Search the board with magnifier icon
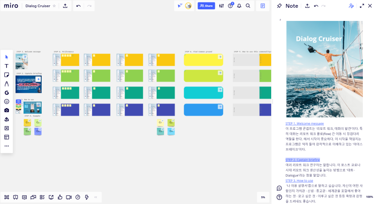The image size is (375, 204). (248, 6)
